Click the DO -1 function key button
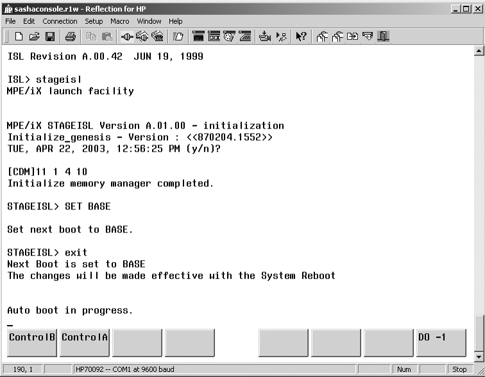Image resolution: width=485 pixels, height=377 pixels. click(x=441, y=342)
